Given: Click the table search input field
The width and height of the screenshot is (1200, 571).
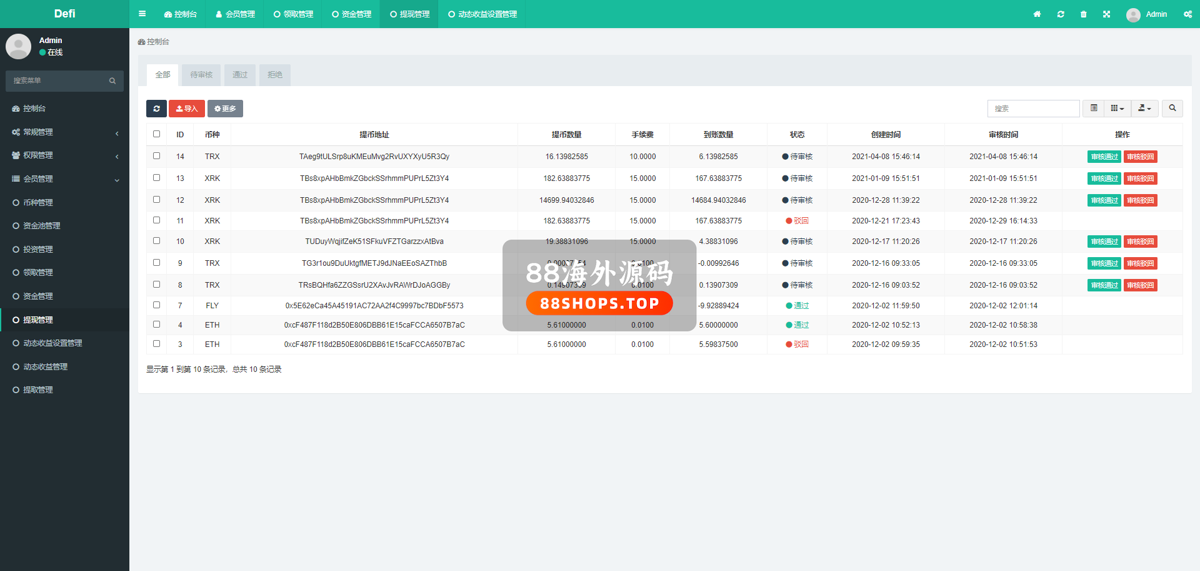Looking at the screenshot, I should point(1033,109).
